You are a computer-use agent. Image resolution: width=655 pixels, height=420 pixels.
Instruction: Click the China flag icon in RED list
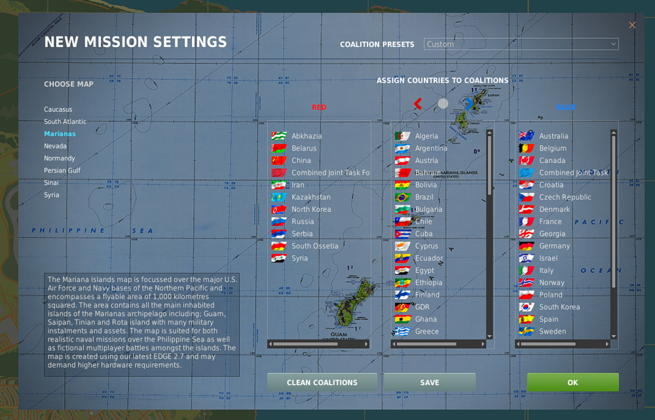[x=278, y=160]
